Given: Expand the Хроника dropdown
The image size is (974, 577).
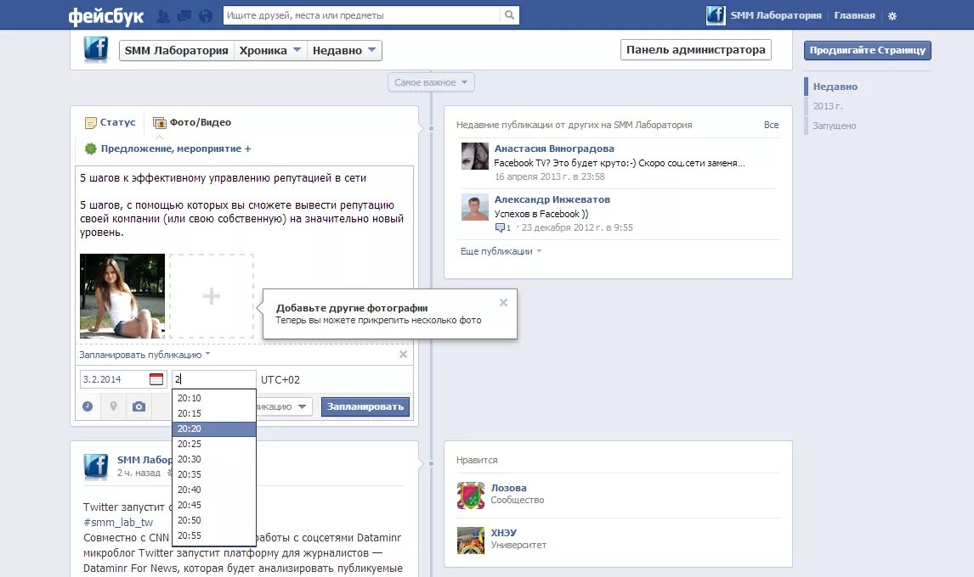Looking at the screenshot, I should coord(270,50).
